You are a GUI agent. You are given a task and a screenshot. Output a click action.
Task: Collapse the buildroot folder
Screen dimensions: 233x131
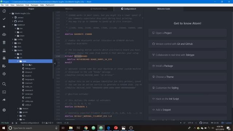coord(13,25)
